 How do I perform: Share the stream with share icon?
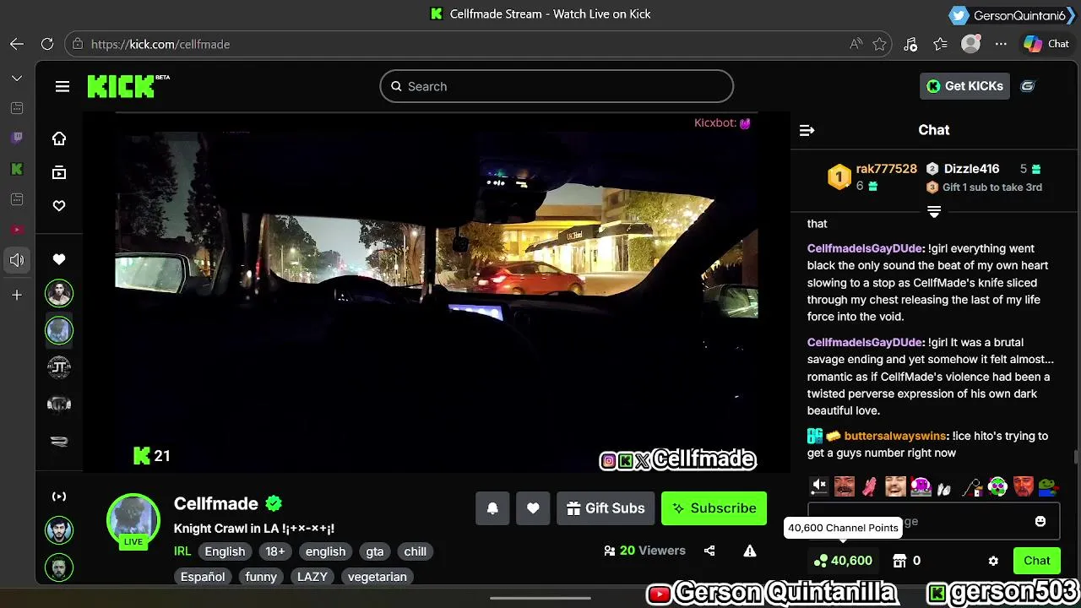[x=709, y=551]
